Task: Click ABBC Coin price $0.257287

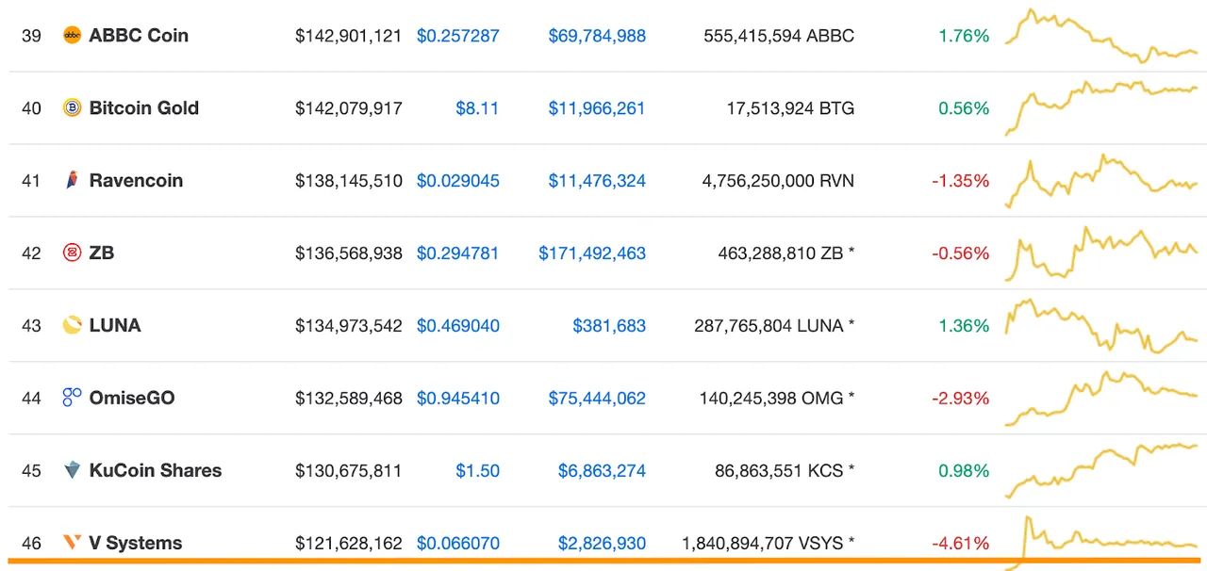Action: (x=458, y=36)
